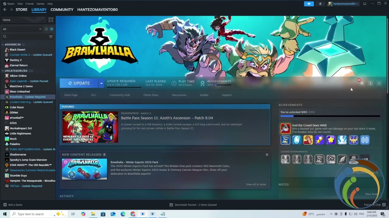Screen dimensions: 389x218
Task: Open the Games menu
Action: [40, 4]
